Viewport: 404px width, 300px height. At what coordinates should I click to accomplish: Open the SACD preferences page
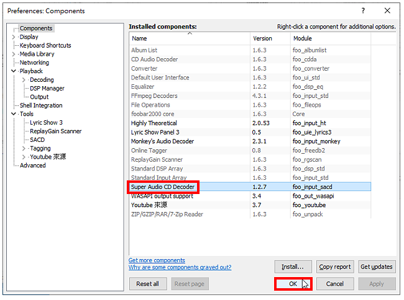click(37, 140)
